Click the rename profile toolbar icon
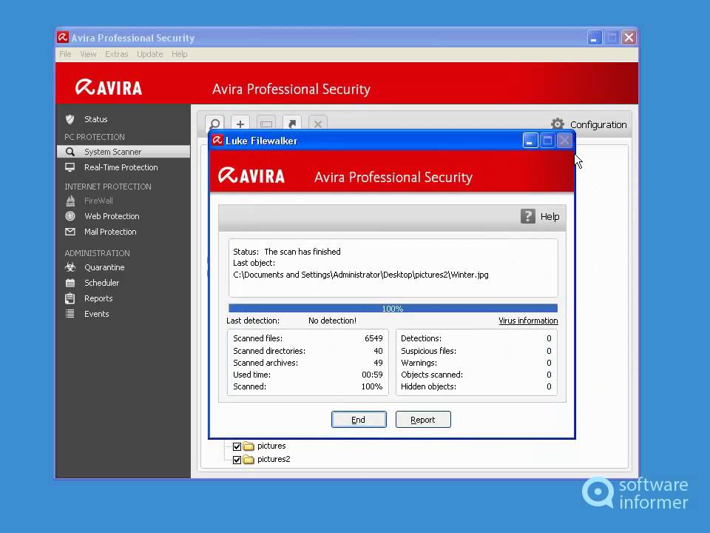 (x=266, y=124)
